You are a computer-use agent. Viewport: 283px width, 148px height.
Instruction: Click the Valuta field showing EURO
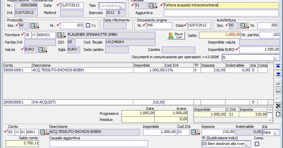(31, 50)
